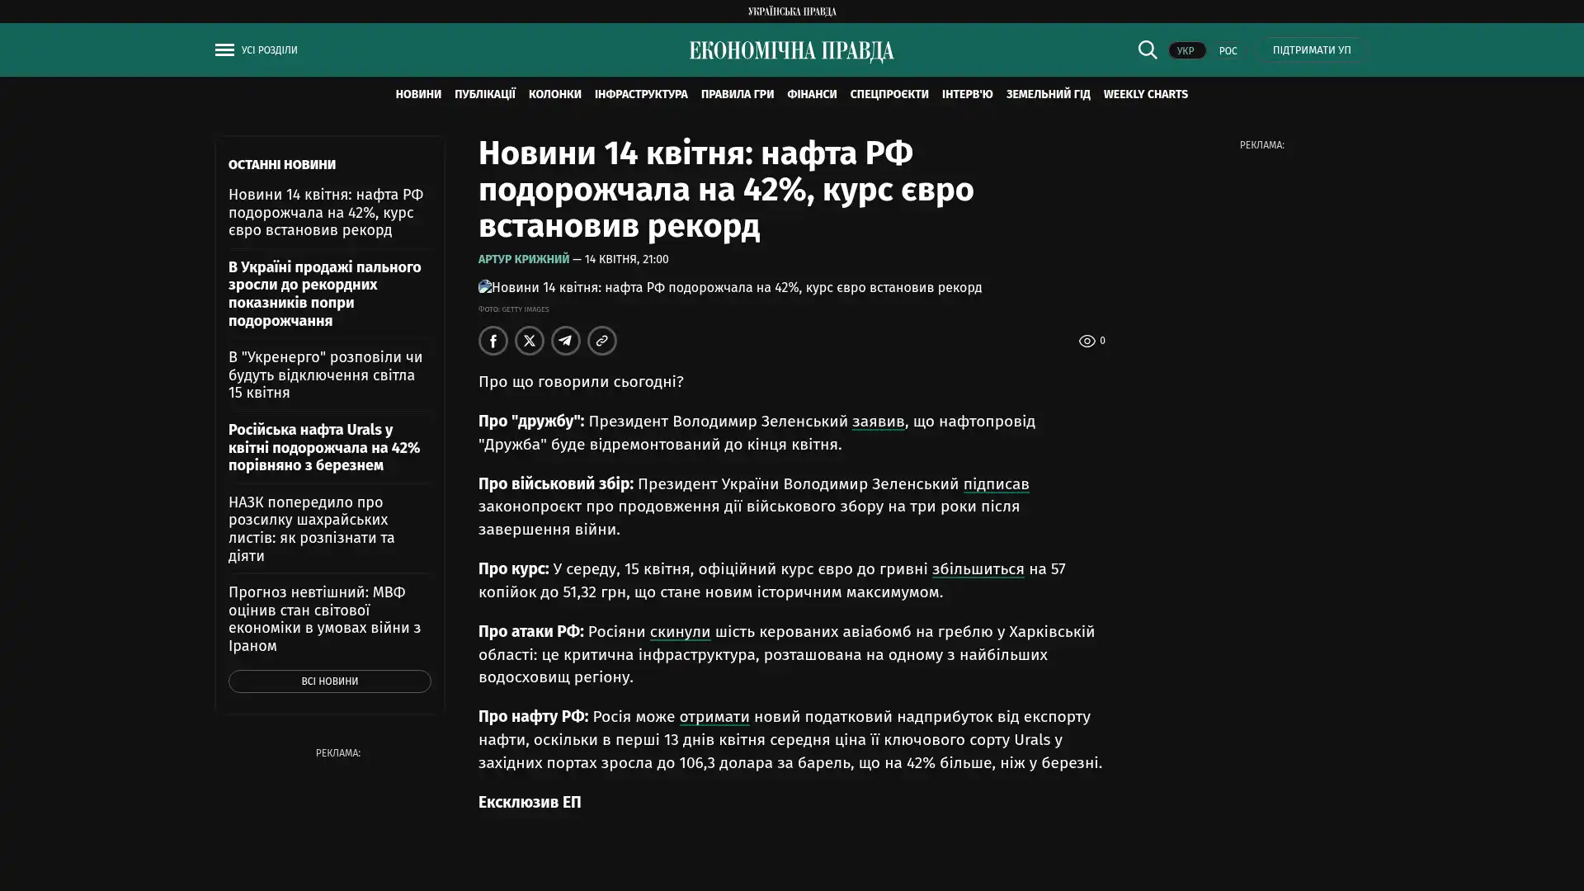Click the Економічна правда logo
The width and height of the screenshot is (1584, 891).
(791, 51)
